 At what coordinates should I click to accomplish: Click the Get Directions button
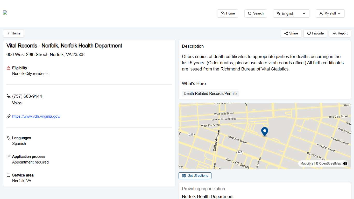point(195,176)
